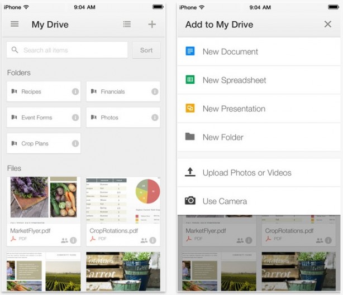The width and height of the screenshot is (343, 295).
Task: Show info for the Photos folder
Action: click(155, 118)
